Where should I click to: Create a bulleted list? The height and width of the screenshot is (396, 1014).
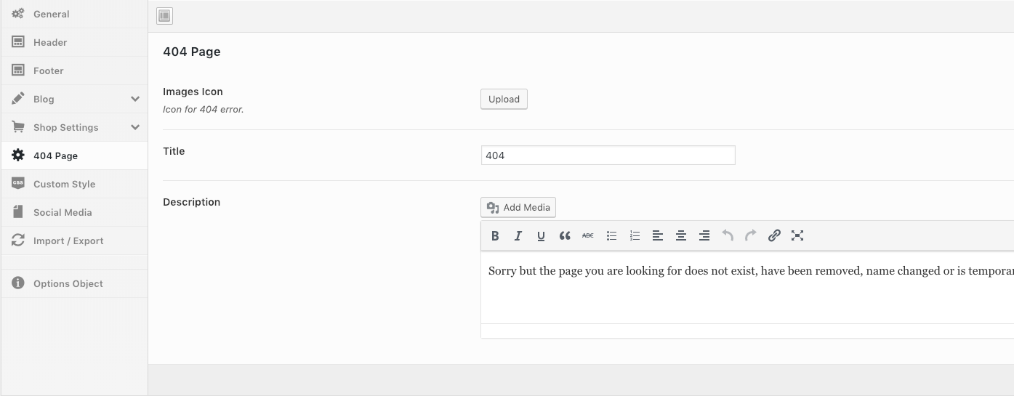(611, 235)
